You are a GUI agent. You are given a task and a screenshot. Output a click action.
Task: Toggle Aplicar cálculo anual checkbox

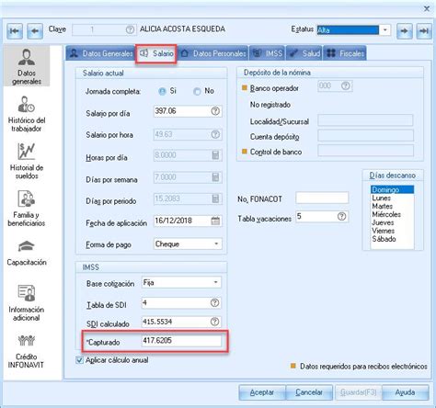click(x=79, y=360)
